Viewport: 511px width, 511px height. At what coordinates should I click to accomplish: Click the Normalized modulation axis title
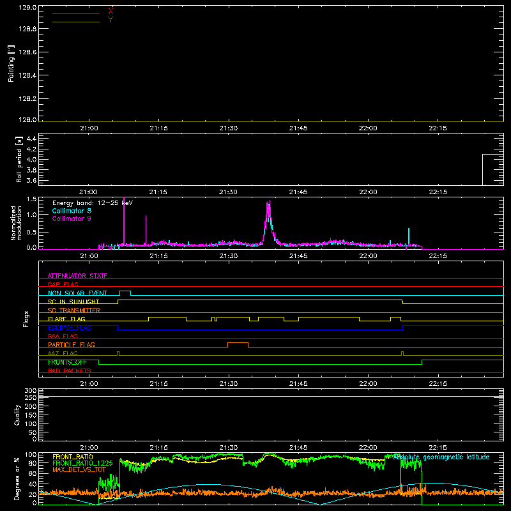pos(16,223)
